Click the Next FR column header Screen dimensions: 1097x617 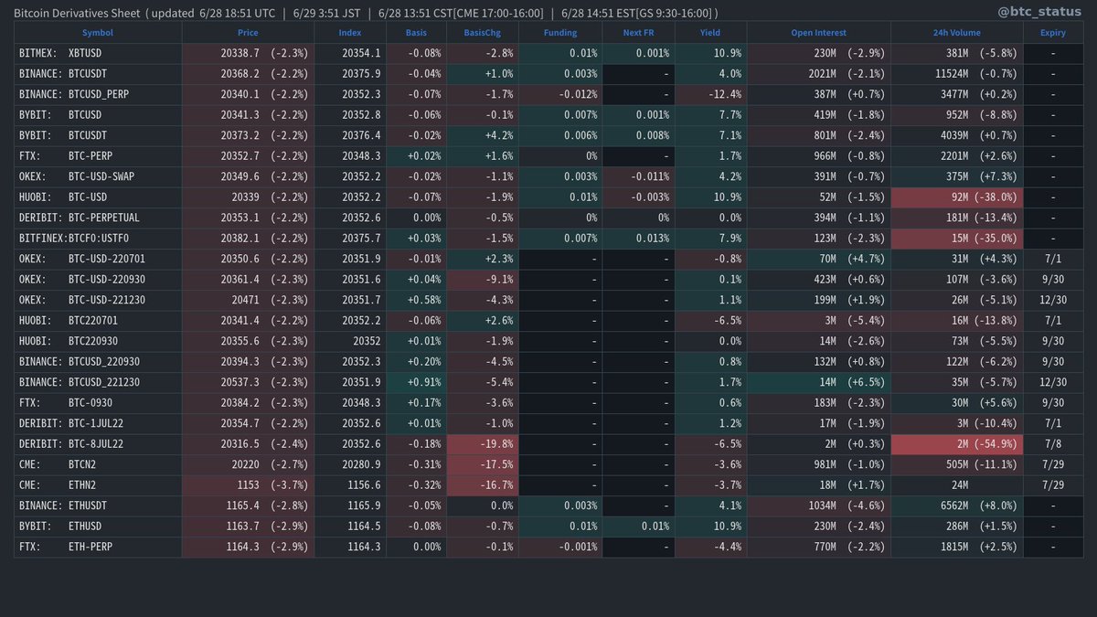tap(639, 33)
